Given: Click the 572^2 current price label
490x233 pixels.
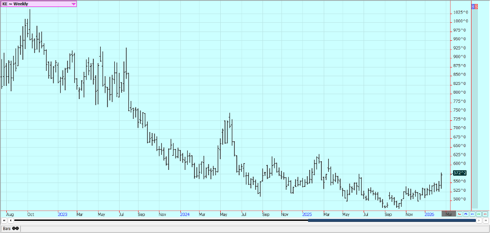Looking at the screenshot, I should coord(459,173).
